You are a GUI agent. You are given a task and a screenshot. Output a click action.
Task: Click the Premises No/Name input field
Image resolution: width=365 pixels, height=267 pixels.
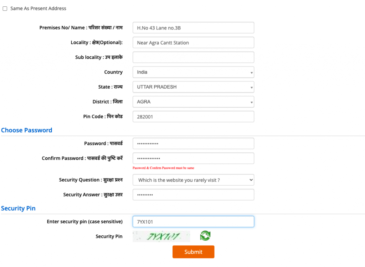193,27
